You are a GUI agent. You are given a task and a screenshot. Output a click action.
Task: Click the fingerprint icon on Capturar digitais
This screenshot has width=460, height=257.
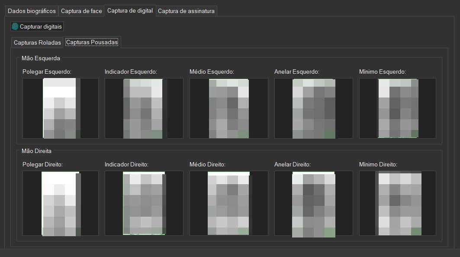pyautogui.click(x=15, y=27)
